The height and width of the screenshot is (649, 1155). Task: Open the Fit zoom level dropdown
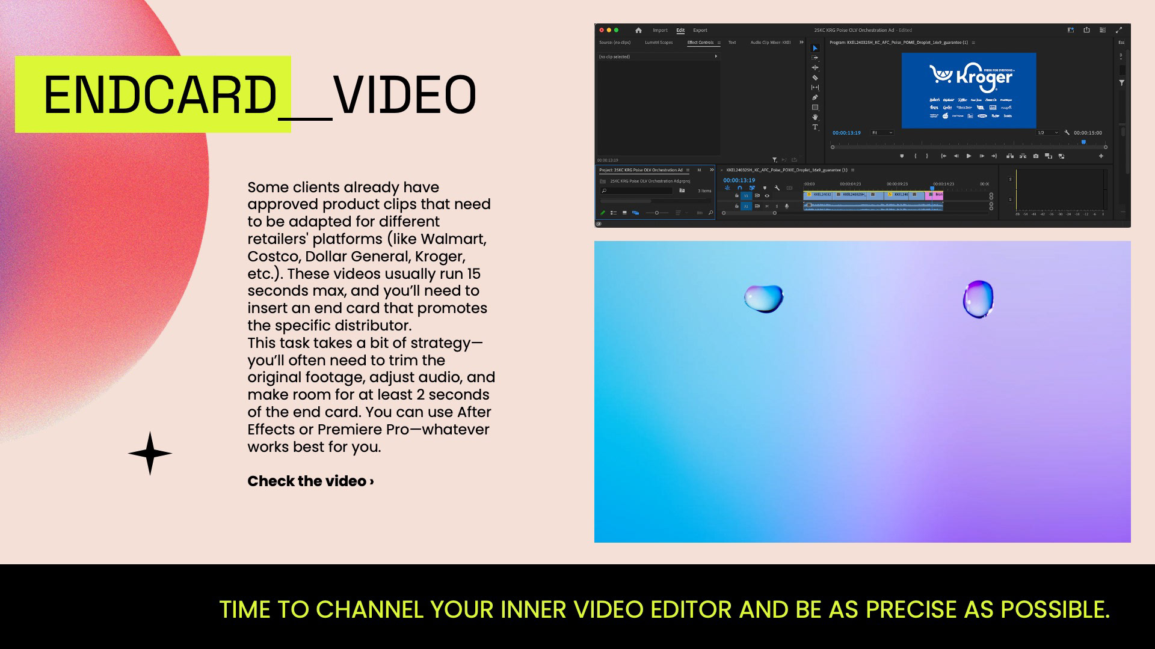pyautogui.click(x=882, y=133)
